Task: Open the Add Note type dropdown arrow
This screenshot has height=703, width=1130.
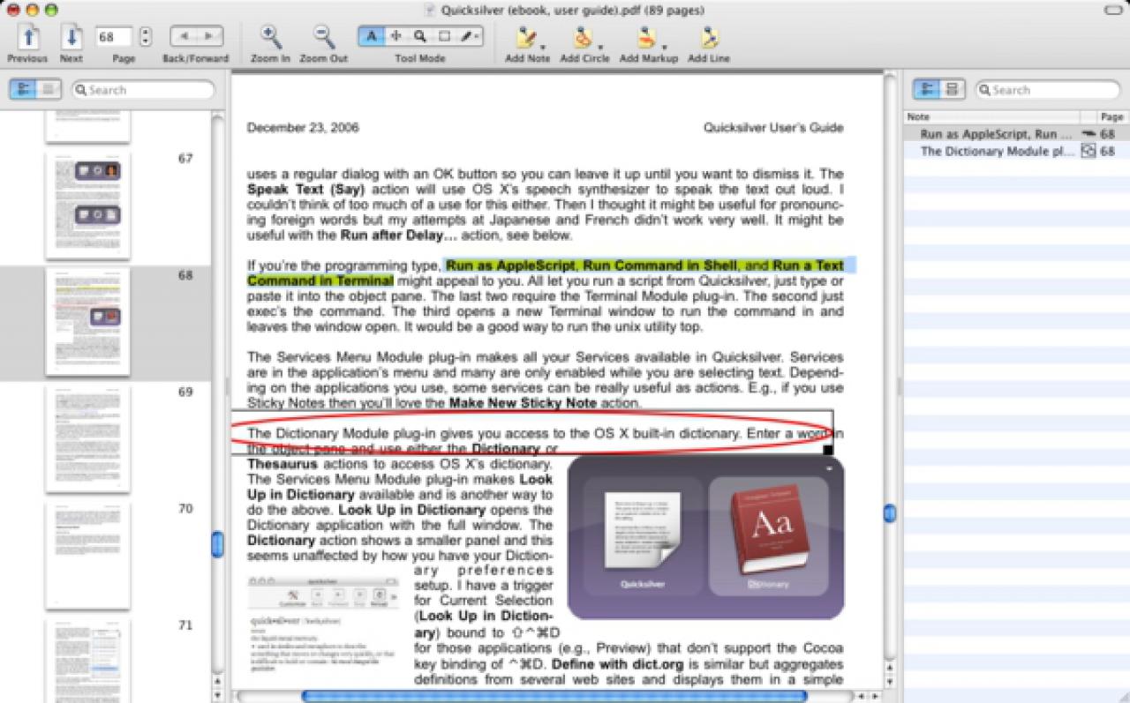Action: pos(544,46)
